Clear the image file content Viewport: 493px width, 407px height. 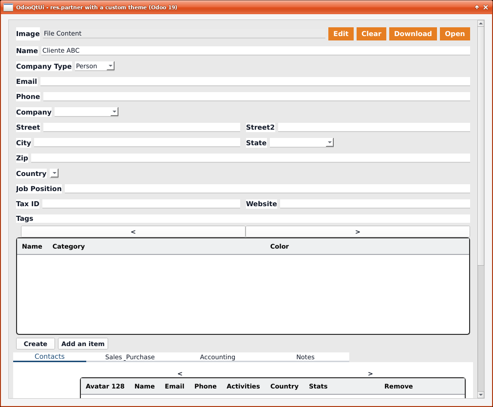coord(371,34)
